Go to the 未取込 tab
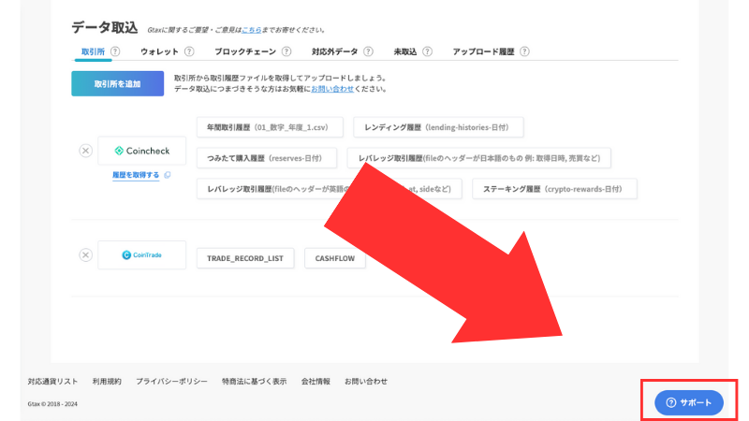 [405, 51]
